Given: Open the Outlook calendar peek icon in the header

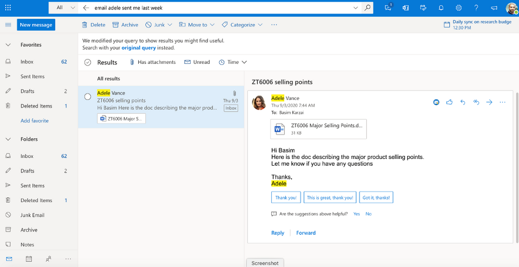Looking at the screenshot, I should (405, 8).
